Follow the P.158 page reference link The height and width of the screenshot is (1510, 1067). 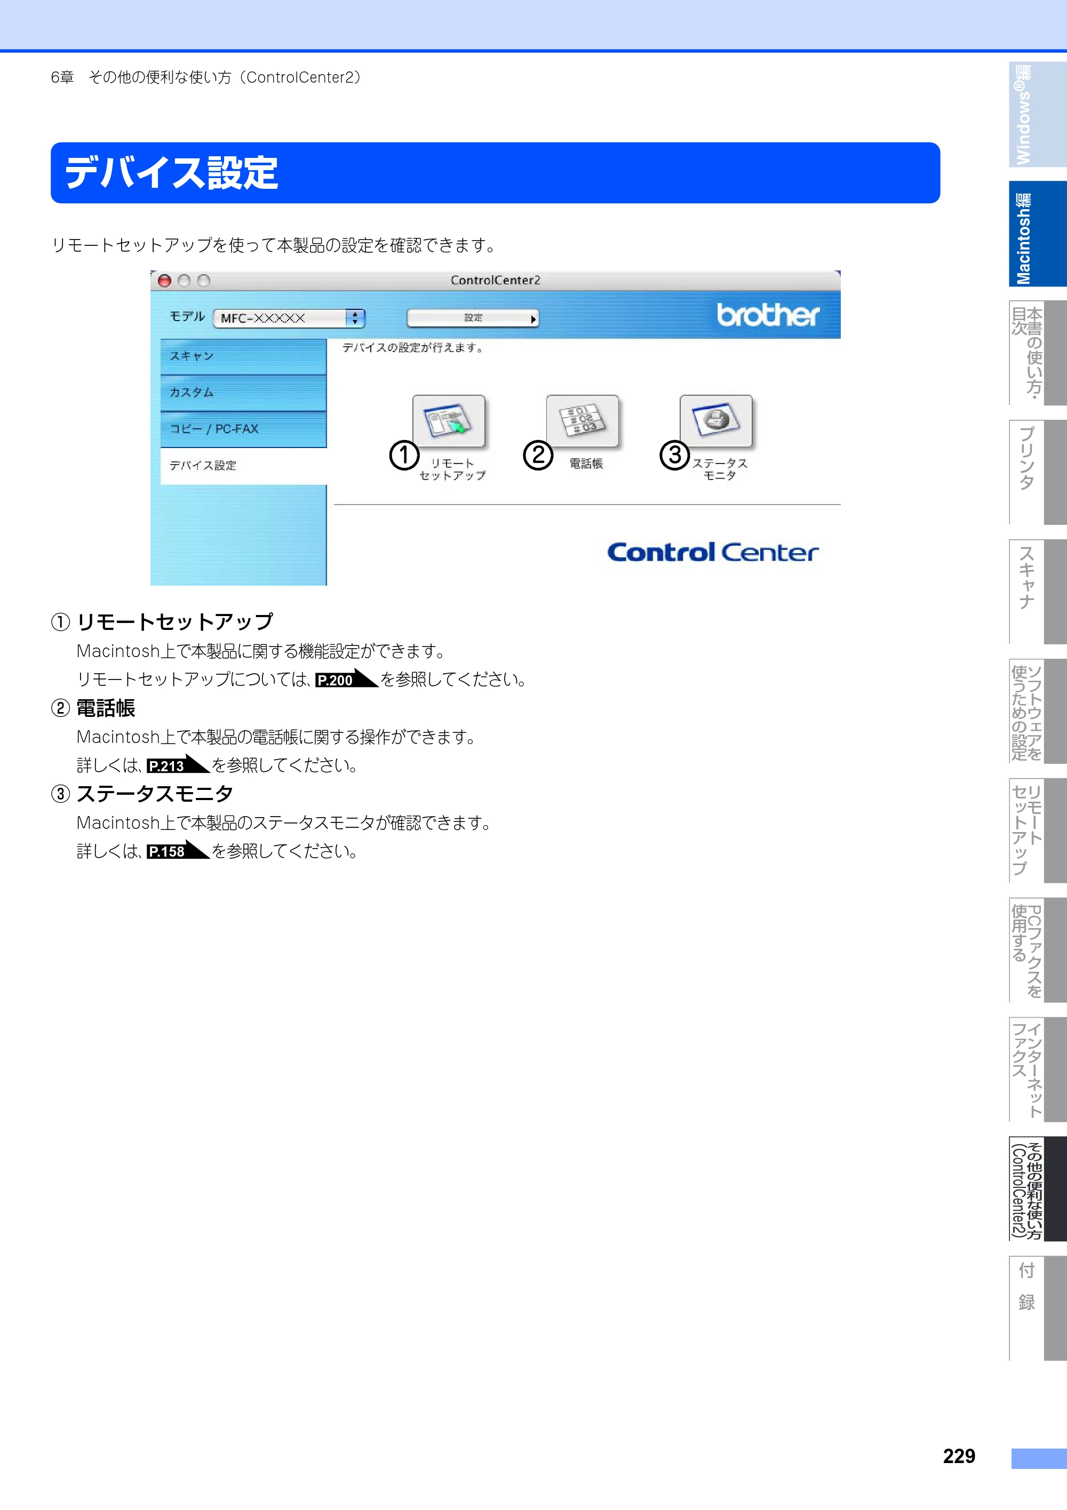[x=178, y=850]
